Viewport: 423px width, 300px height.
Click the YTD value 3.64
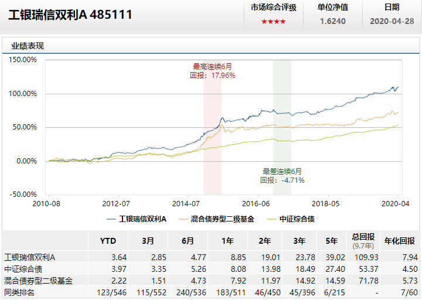(x=119, y=258)
